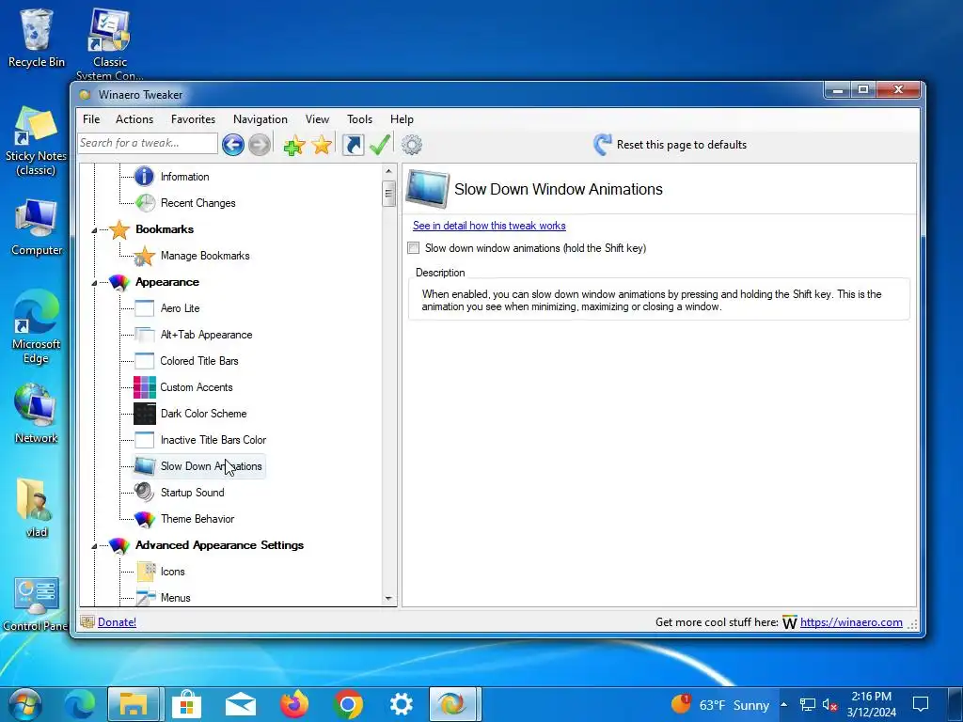This screenshot has height=722, width=963.
Task: Open settings via the gear toolbar icon
Action: [x=412, y=145]
